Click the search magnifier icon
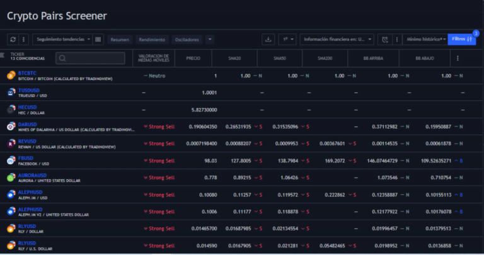The image size is (484, 255). [x=62, y=58]
